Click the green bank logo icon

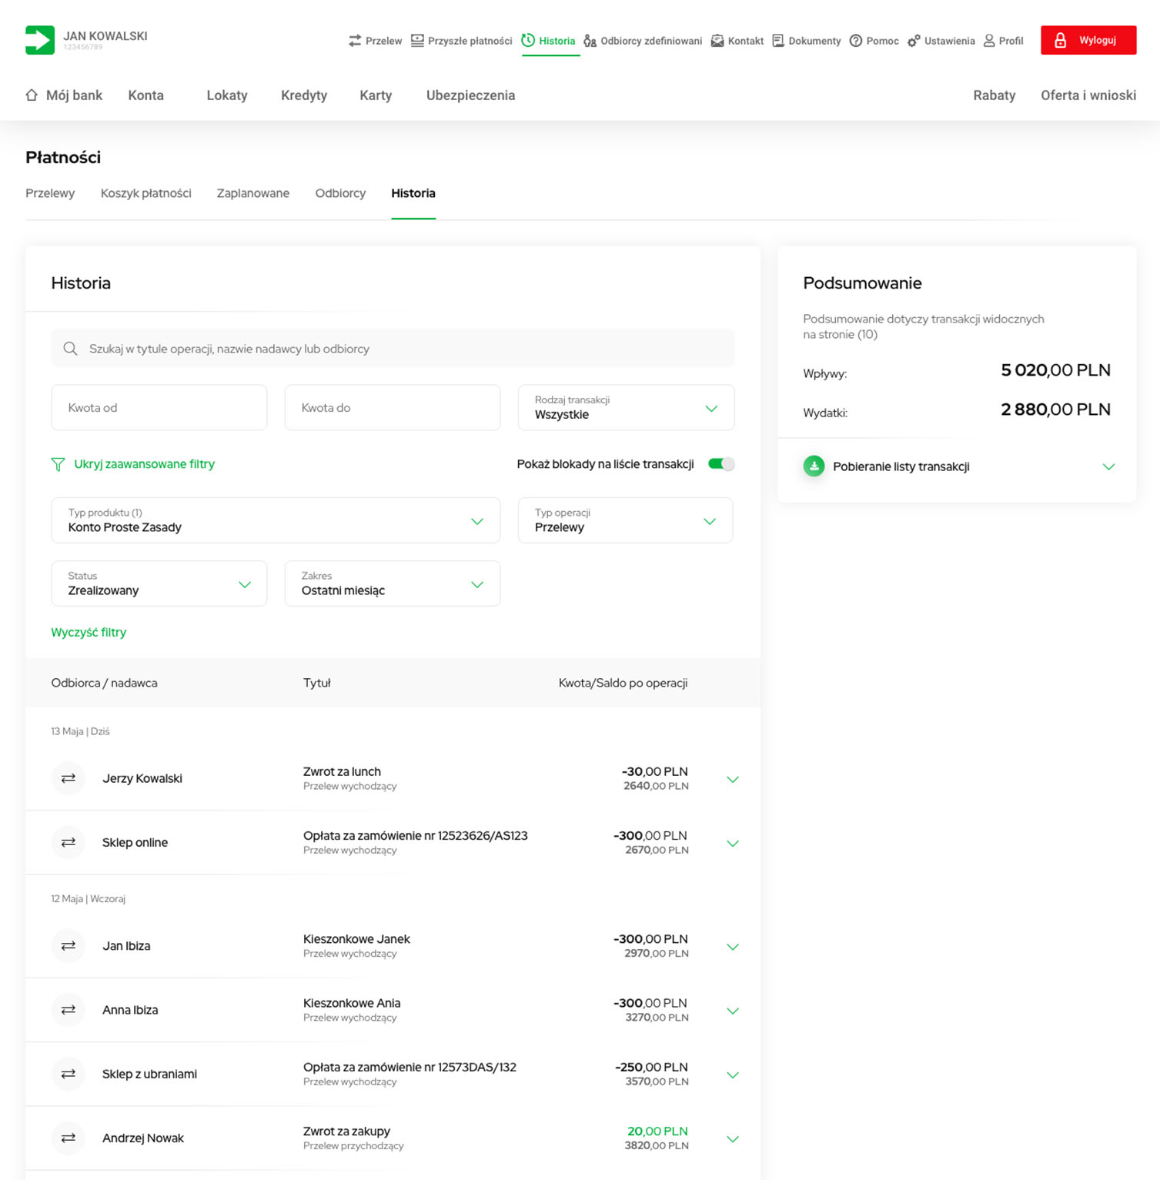[x=40, y=40]
